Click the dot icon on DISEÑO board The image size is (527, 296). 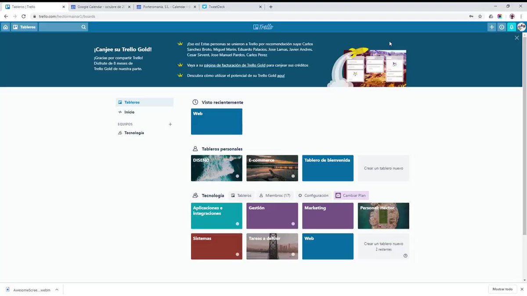(x=238, y=176)
